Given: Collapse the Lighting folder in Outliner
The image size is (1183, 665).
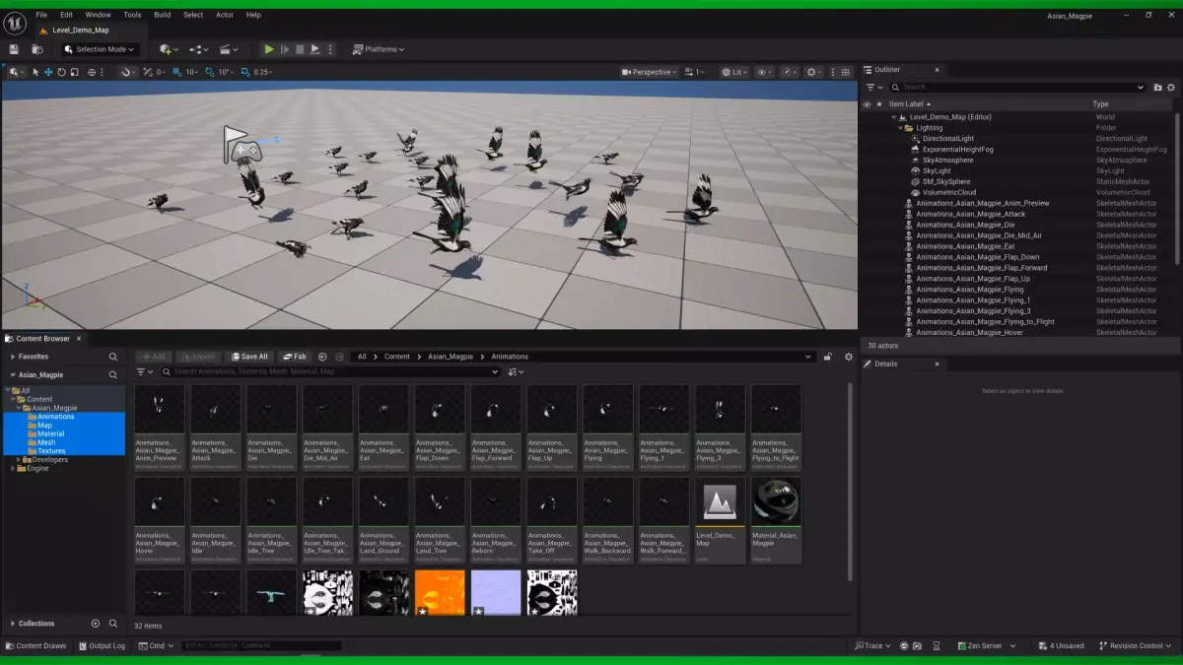Looking at the screenshot, I should [x=900, y=128].
